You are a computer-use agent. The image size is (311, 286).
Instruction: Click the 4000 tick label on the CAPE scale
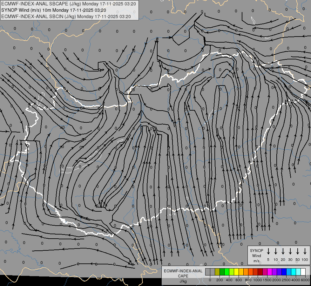point(296,280)
